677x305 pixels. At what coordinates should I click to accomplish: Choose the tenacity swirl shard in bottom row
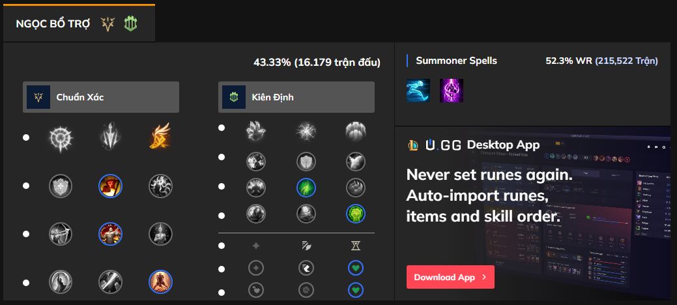[306, 289]
